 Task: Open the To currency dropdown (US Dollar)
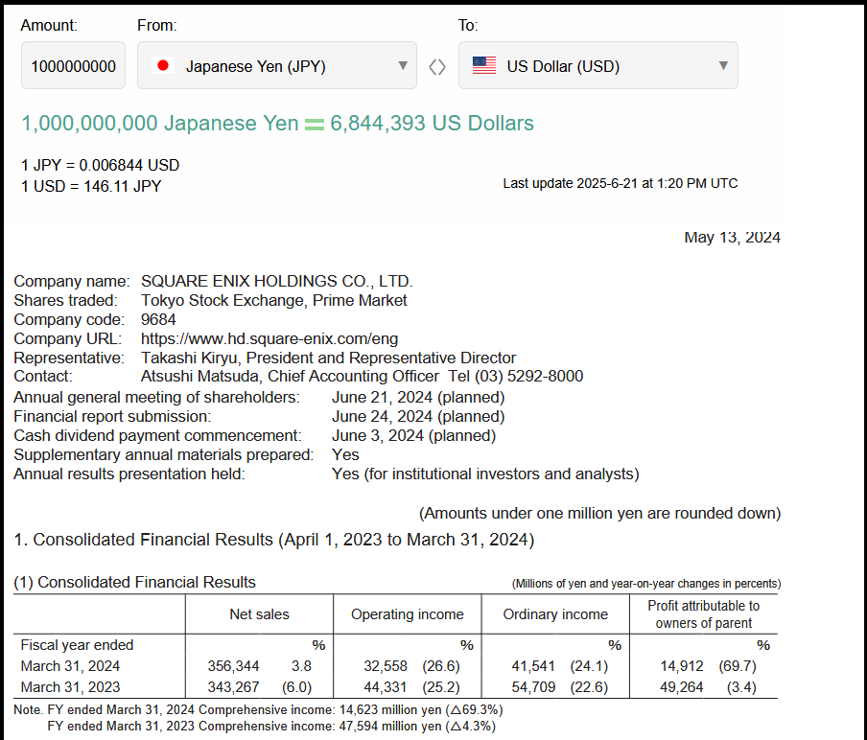click(598, 65)
